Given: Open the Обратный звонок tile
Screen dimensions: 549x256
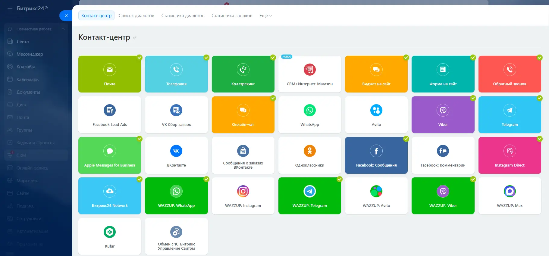Looking at the screenshot, I should (510, 74).
